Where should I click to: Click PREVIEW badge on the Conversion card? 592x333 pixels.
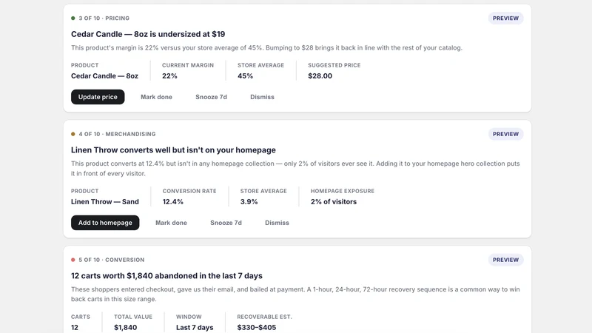click(x=505, y=260)
